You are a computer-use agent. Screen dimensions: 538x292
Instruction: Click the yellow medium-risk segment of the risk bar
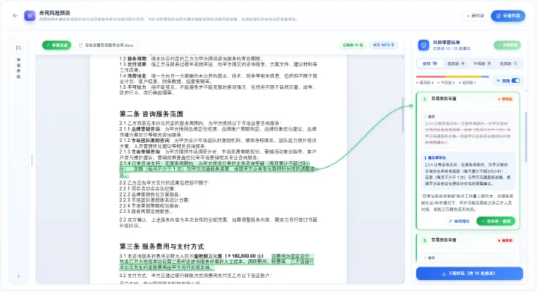(463, 77)
